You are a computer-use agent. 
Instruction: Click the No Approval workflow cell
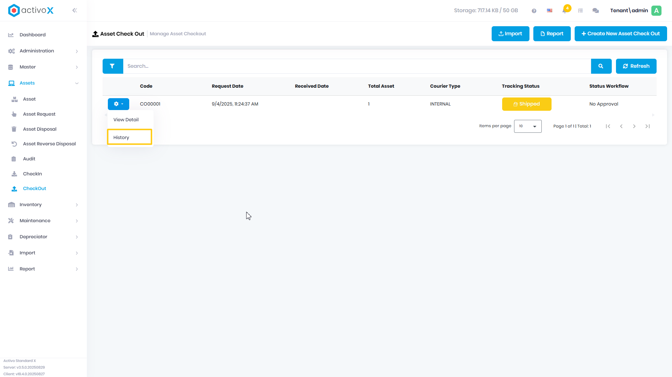pos(604,104)
